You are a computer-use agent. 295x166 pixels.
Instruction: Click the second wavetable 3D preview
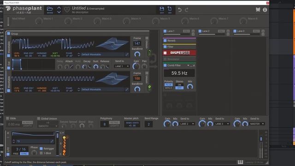(x=112, y=79)
